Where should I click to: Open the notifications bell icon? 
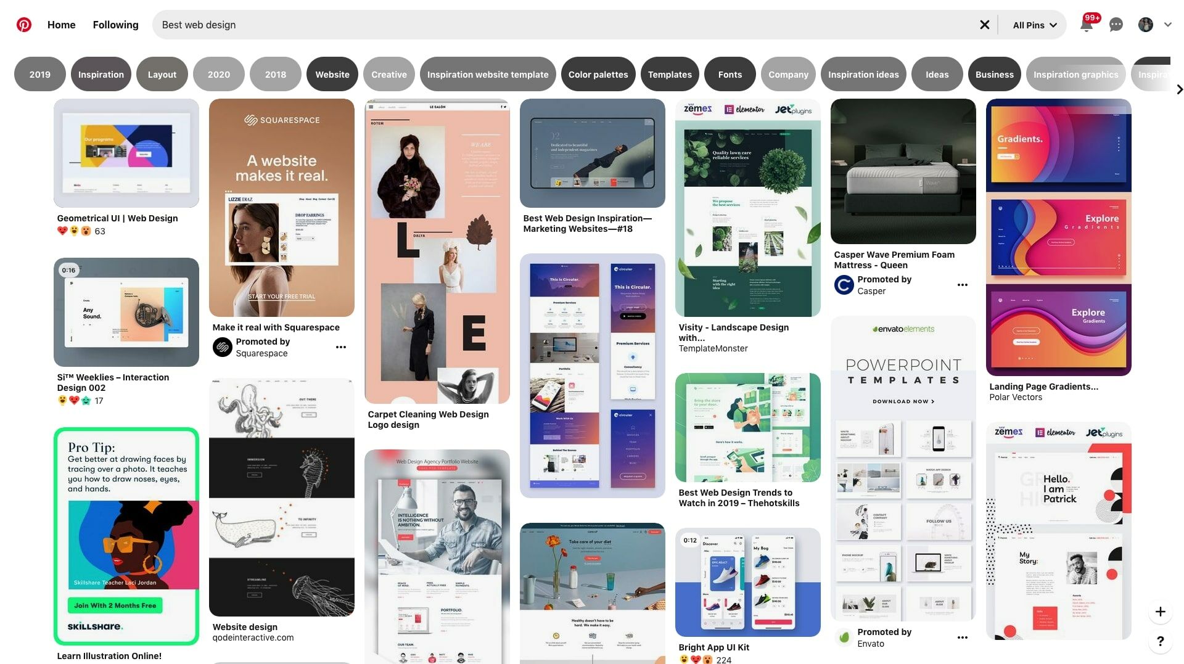(x=1087, y=25)
